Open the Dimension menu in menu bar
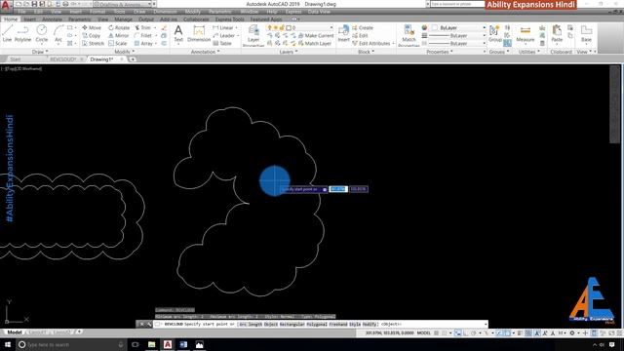 click(165, 12)
